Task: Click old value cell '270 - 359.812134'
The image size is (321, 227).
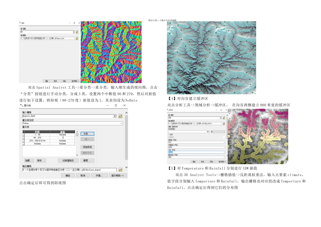Action: tap(37, 141)
